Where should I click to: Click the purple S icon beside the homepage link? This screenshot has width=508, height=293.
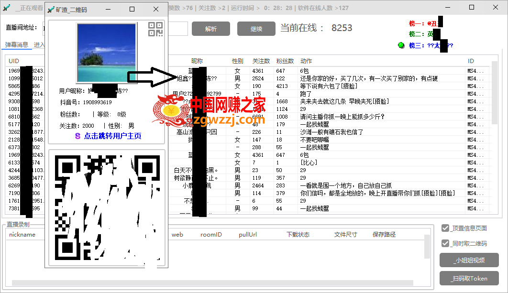tap(78, 136)
